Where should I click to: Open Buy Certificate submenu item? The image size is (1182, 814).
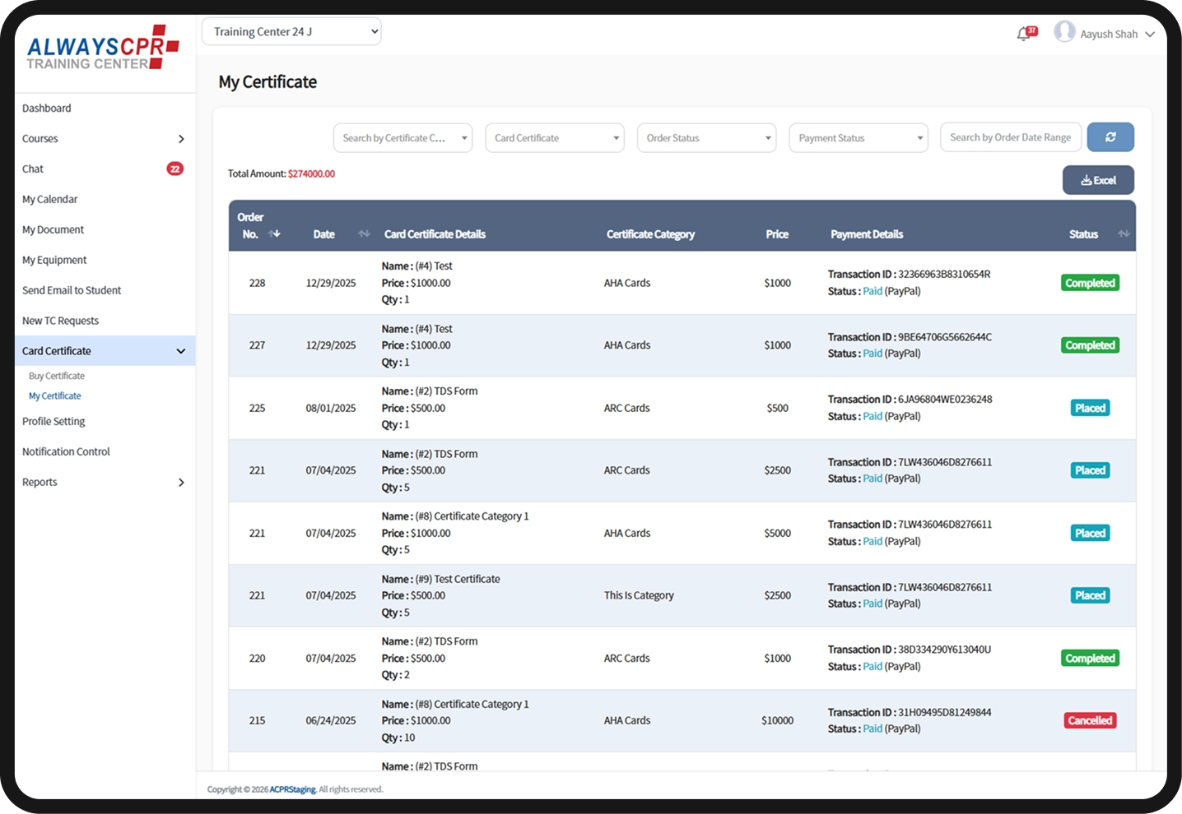57,377
